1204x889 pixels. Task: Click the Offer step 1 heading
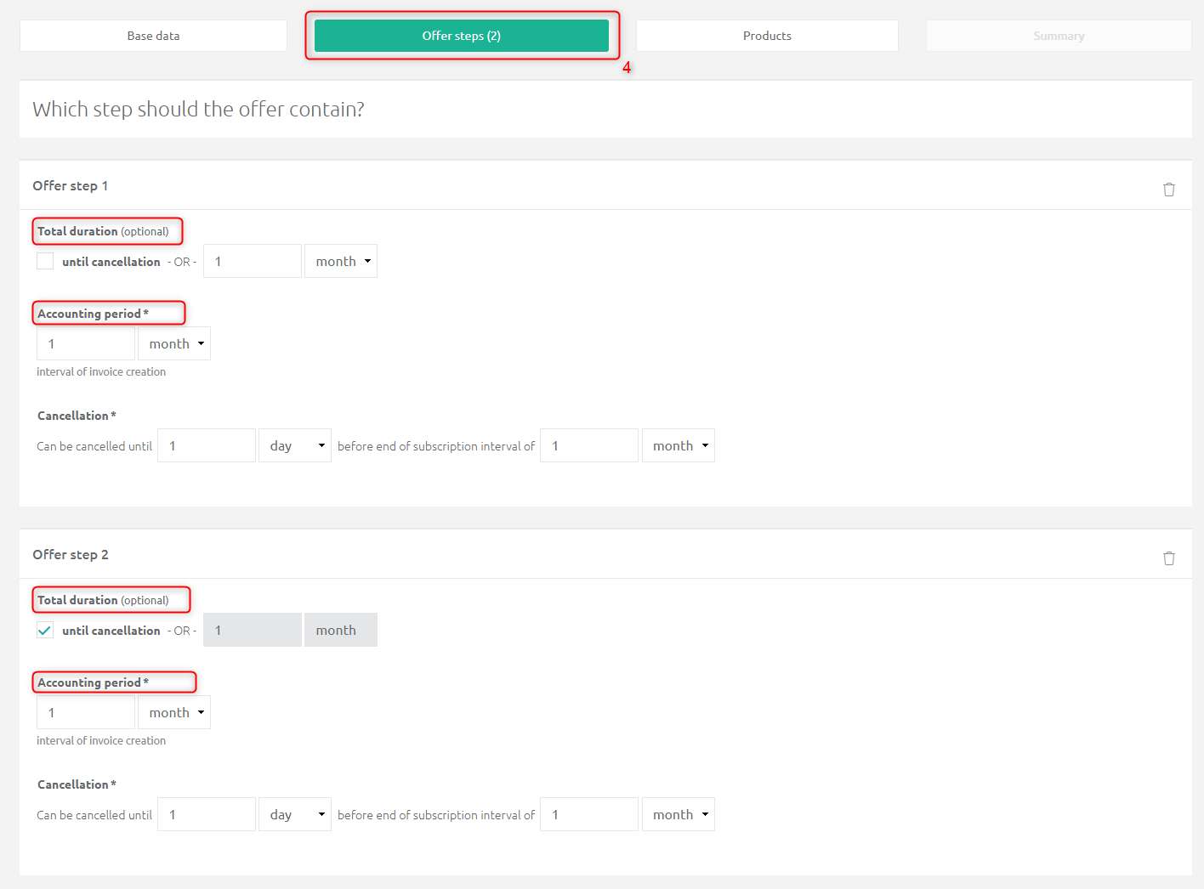point(71,185)
